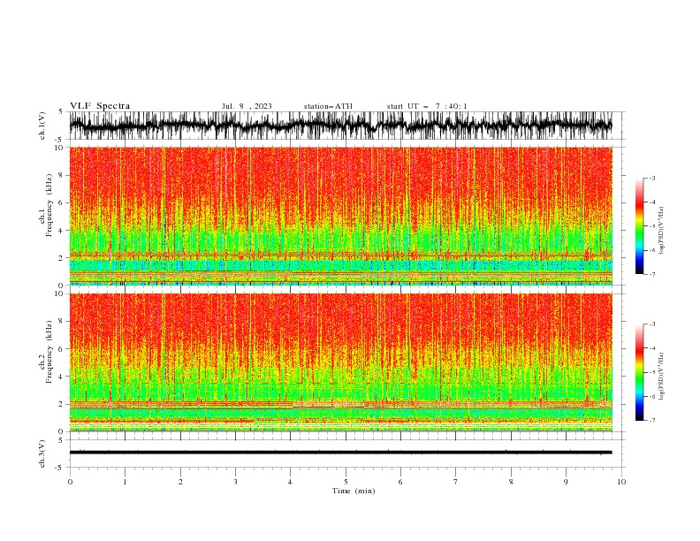700x541 pixels.
Task: Click the date text "Jul. 8 , 2023"
Action: point(247,106)
